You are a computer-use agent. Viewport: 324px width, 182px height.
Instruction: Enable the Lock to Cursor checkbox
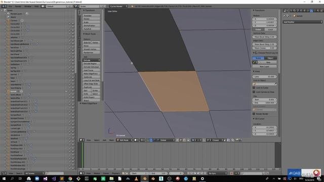(254, 87)
